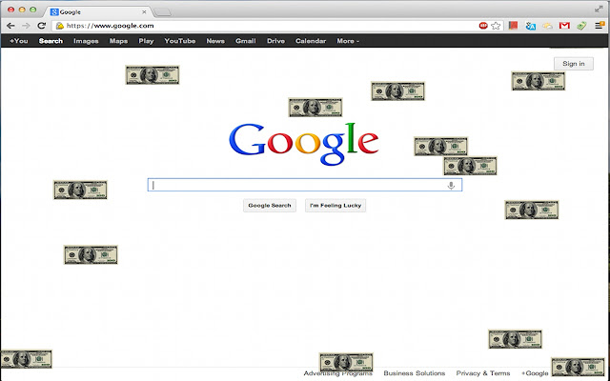Open the Privacy & Terms footer link

coord(483,373)
